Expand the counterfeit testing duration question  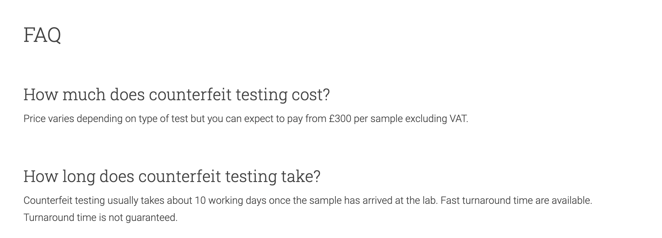click(x=172, y=176)
